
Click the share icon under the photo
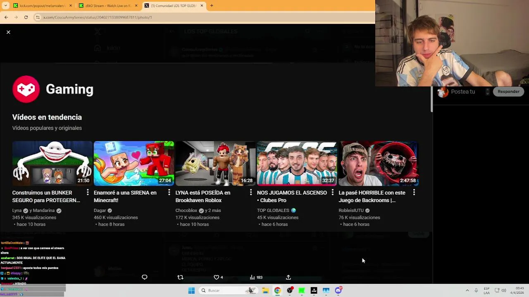(x=288, y=277)
